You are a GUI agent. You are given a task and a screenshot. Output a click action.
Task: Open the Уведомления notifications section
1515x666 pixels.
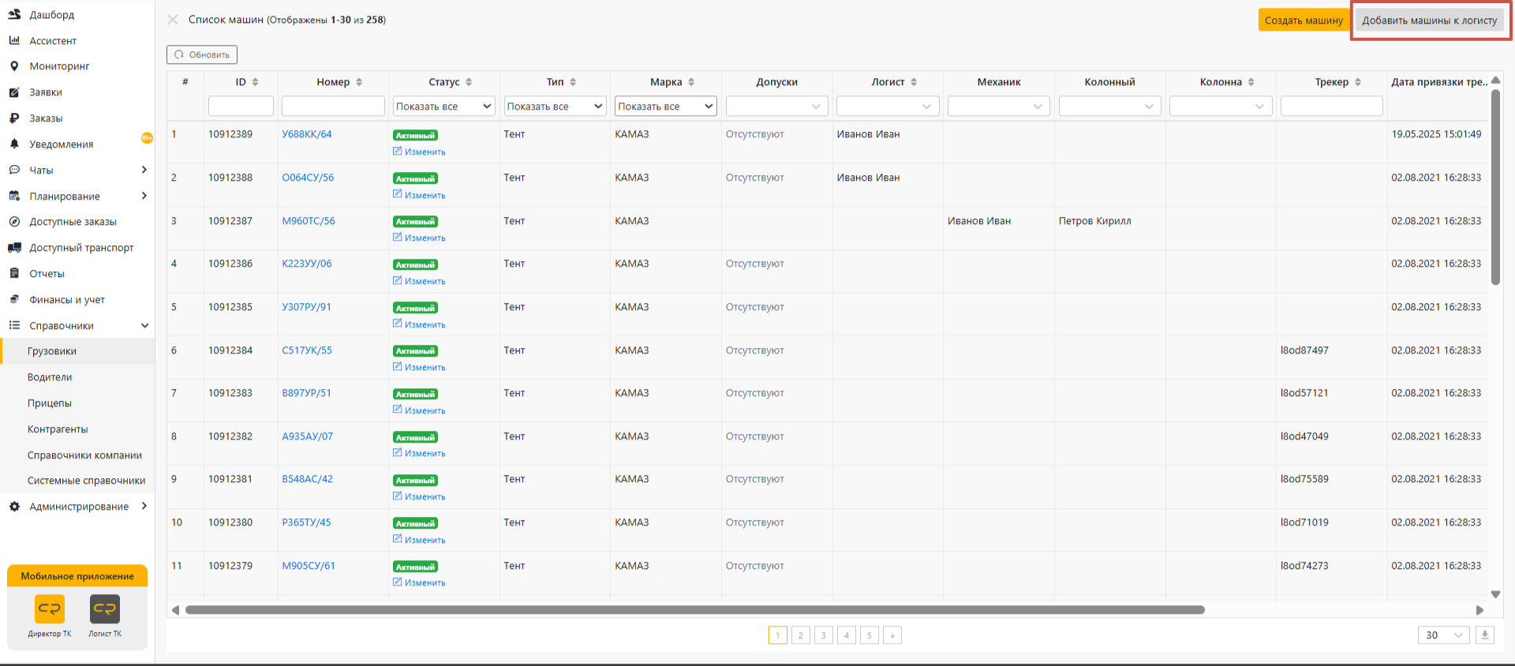62,144
